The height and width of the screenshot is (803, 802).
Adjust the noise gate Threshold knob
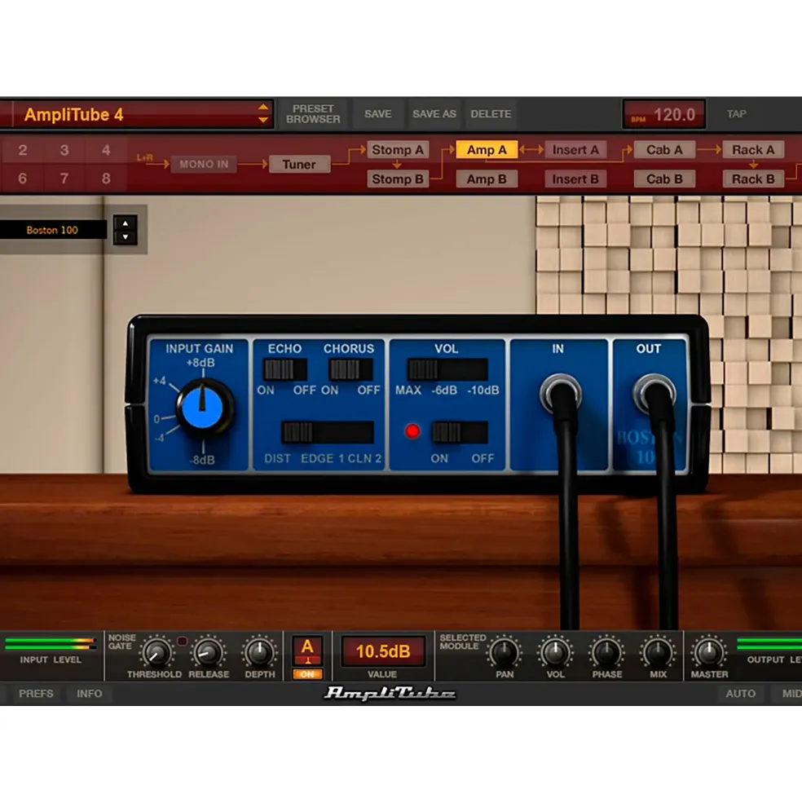click(156, 652)
